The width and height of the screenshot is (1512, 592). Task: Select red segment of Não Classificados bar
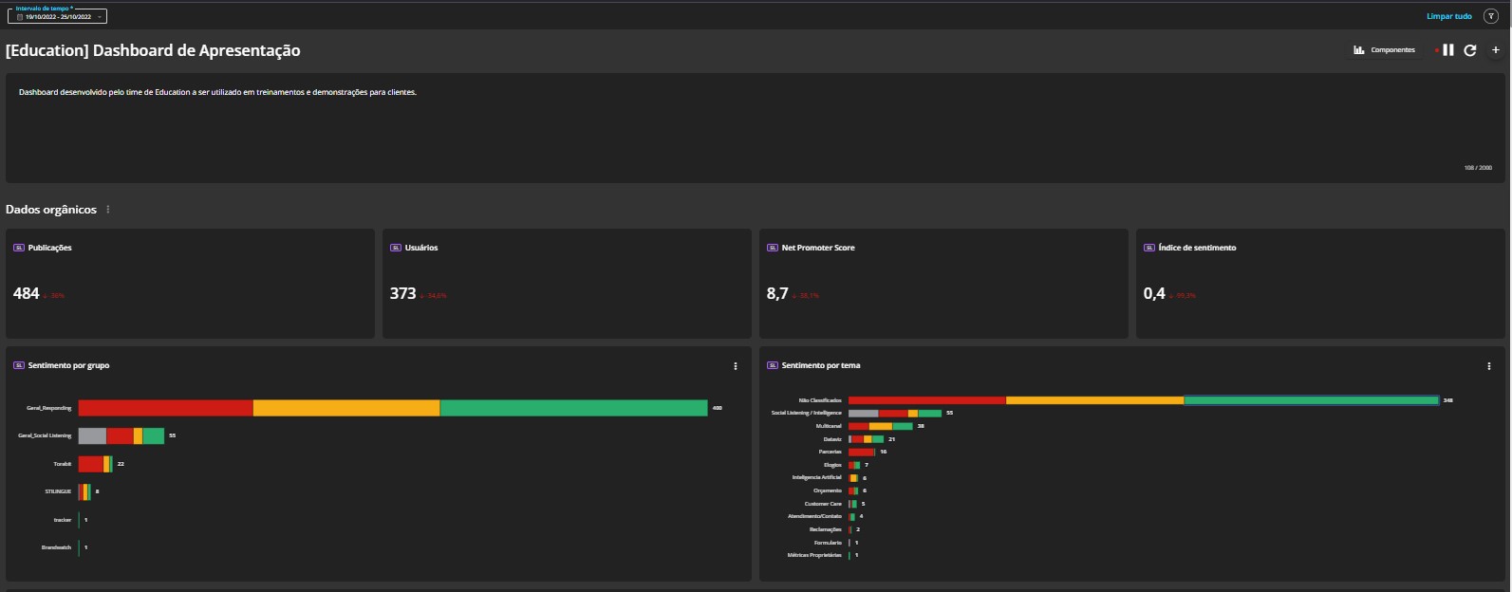pyautogui.click(x=926, y=400)
